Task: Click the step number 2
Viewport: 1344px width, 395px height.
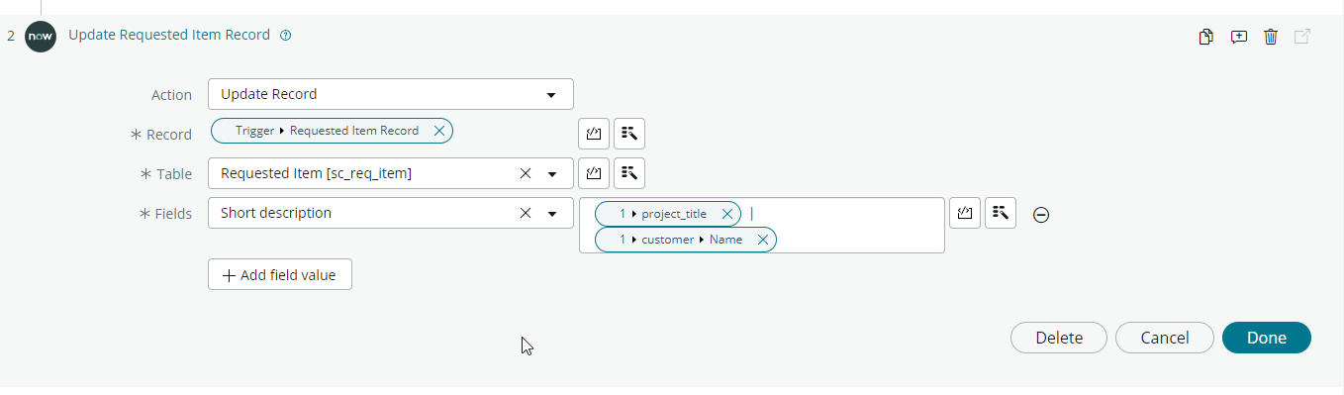Action: click(x=11, y=36)
